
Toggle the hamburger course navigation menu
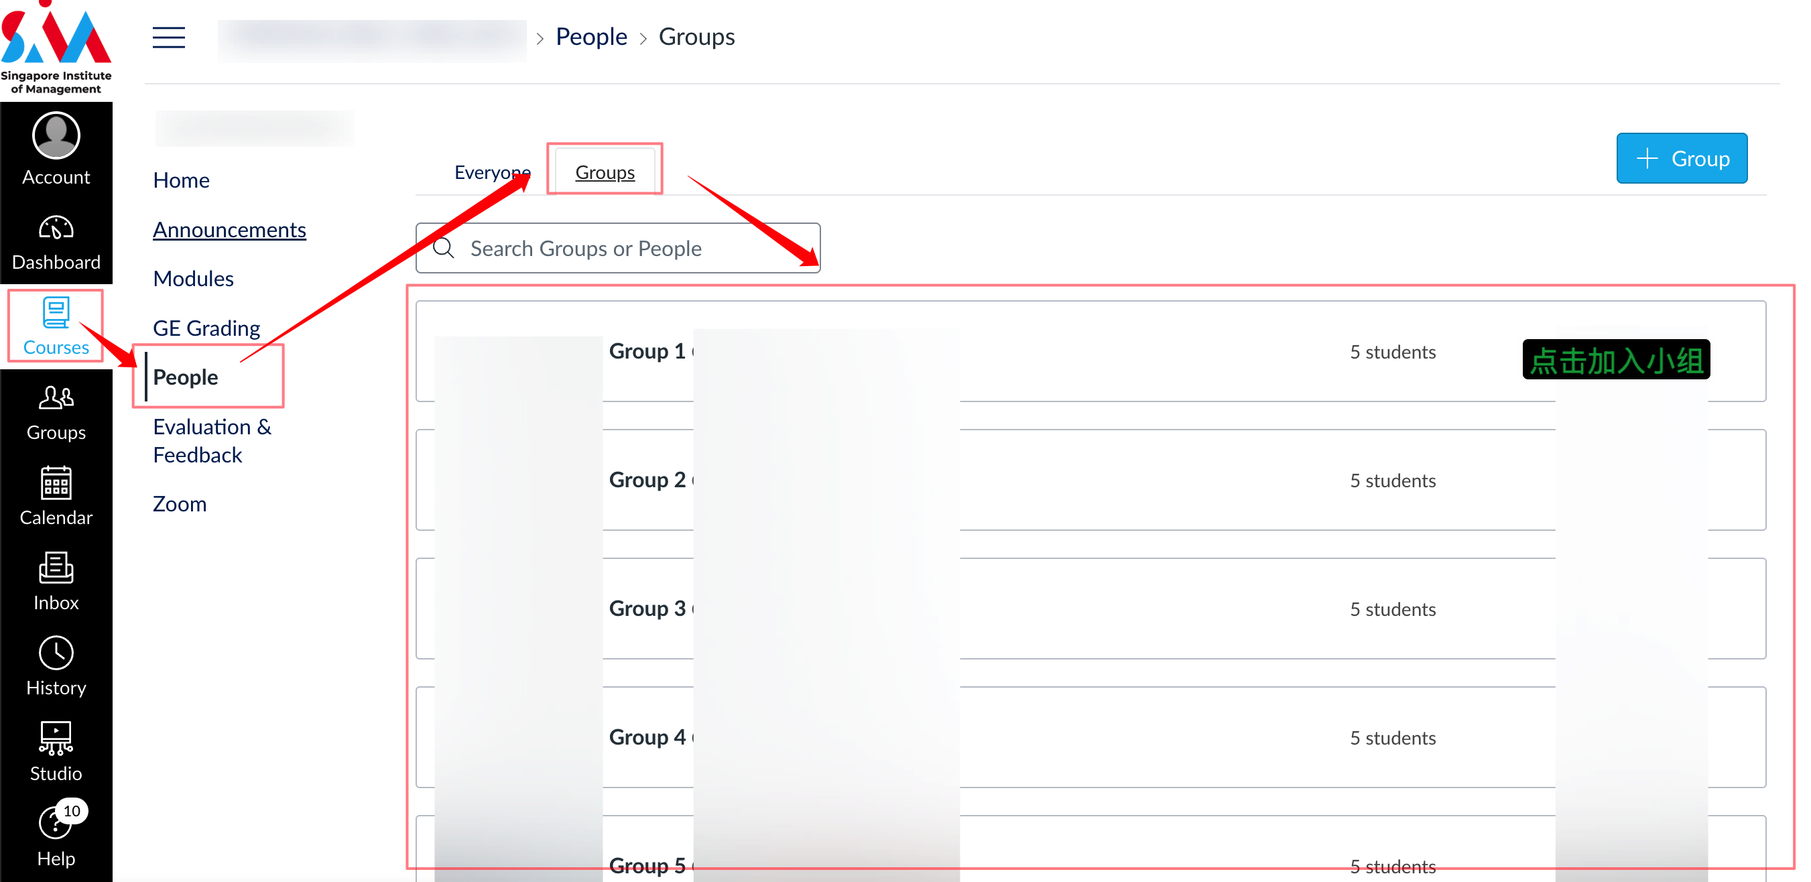pos(169,38)
